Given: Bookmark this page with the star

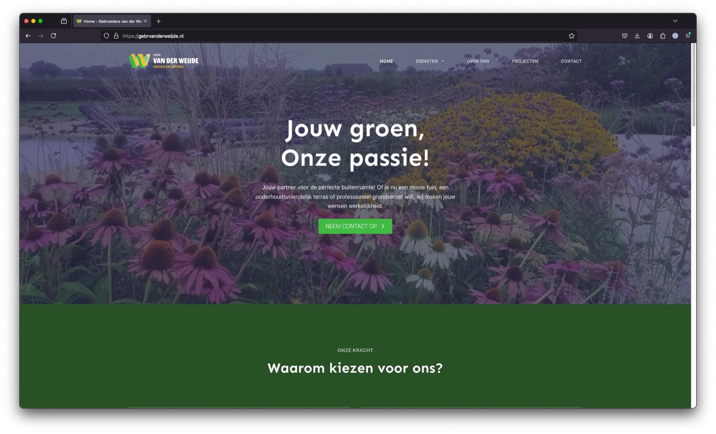Looking at the screenshot, I should pos(571,36).
